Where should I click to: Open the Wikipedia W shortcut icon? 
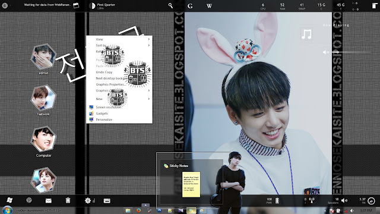point(209,6)
